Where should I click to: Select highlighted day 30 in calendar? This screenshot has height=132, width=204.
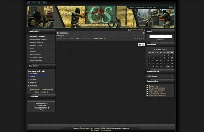coord(168,66)
